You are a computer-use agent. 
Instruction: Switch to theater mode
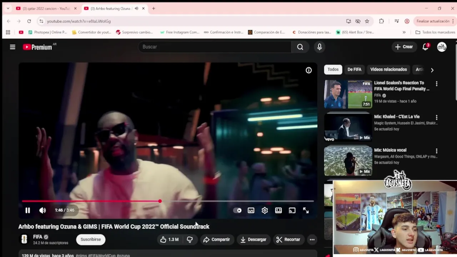point(278,210)
